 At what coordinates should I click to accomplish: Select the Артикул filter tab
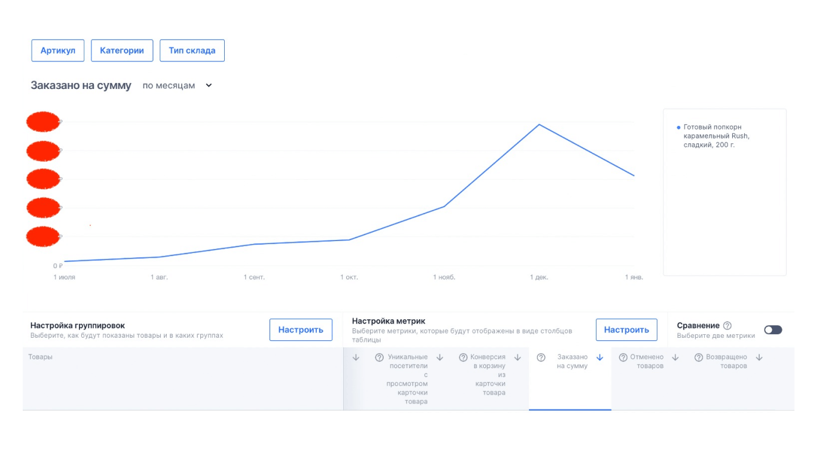point(58,51)
